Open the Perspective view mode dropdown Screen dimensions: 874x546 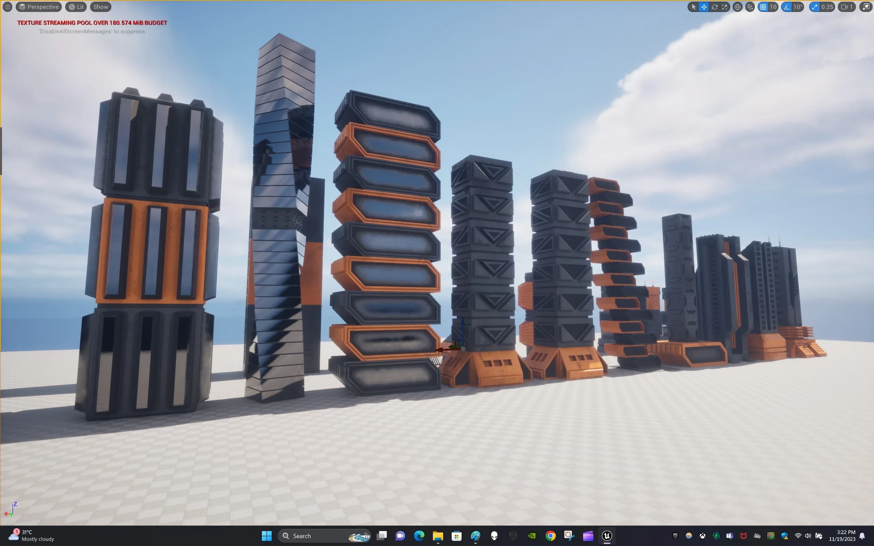[x=39, y=6]
